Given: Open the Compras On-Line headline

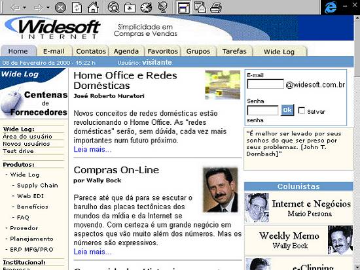Looking at the screenshot, I should click(117, 170).
